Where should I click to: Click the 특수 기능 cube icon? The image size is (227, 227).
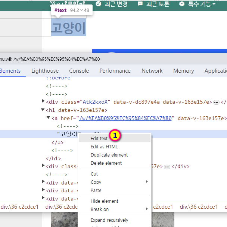point(182,4)
